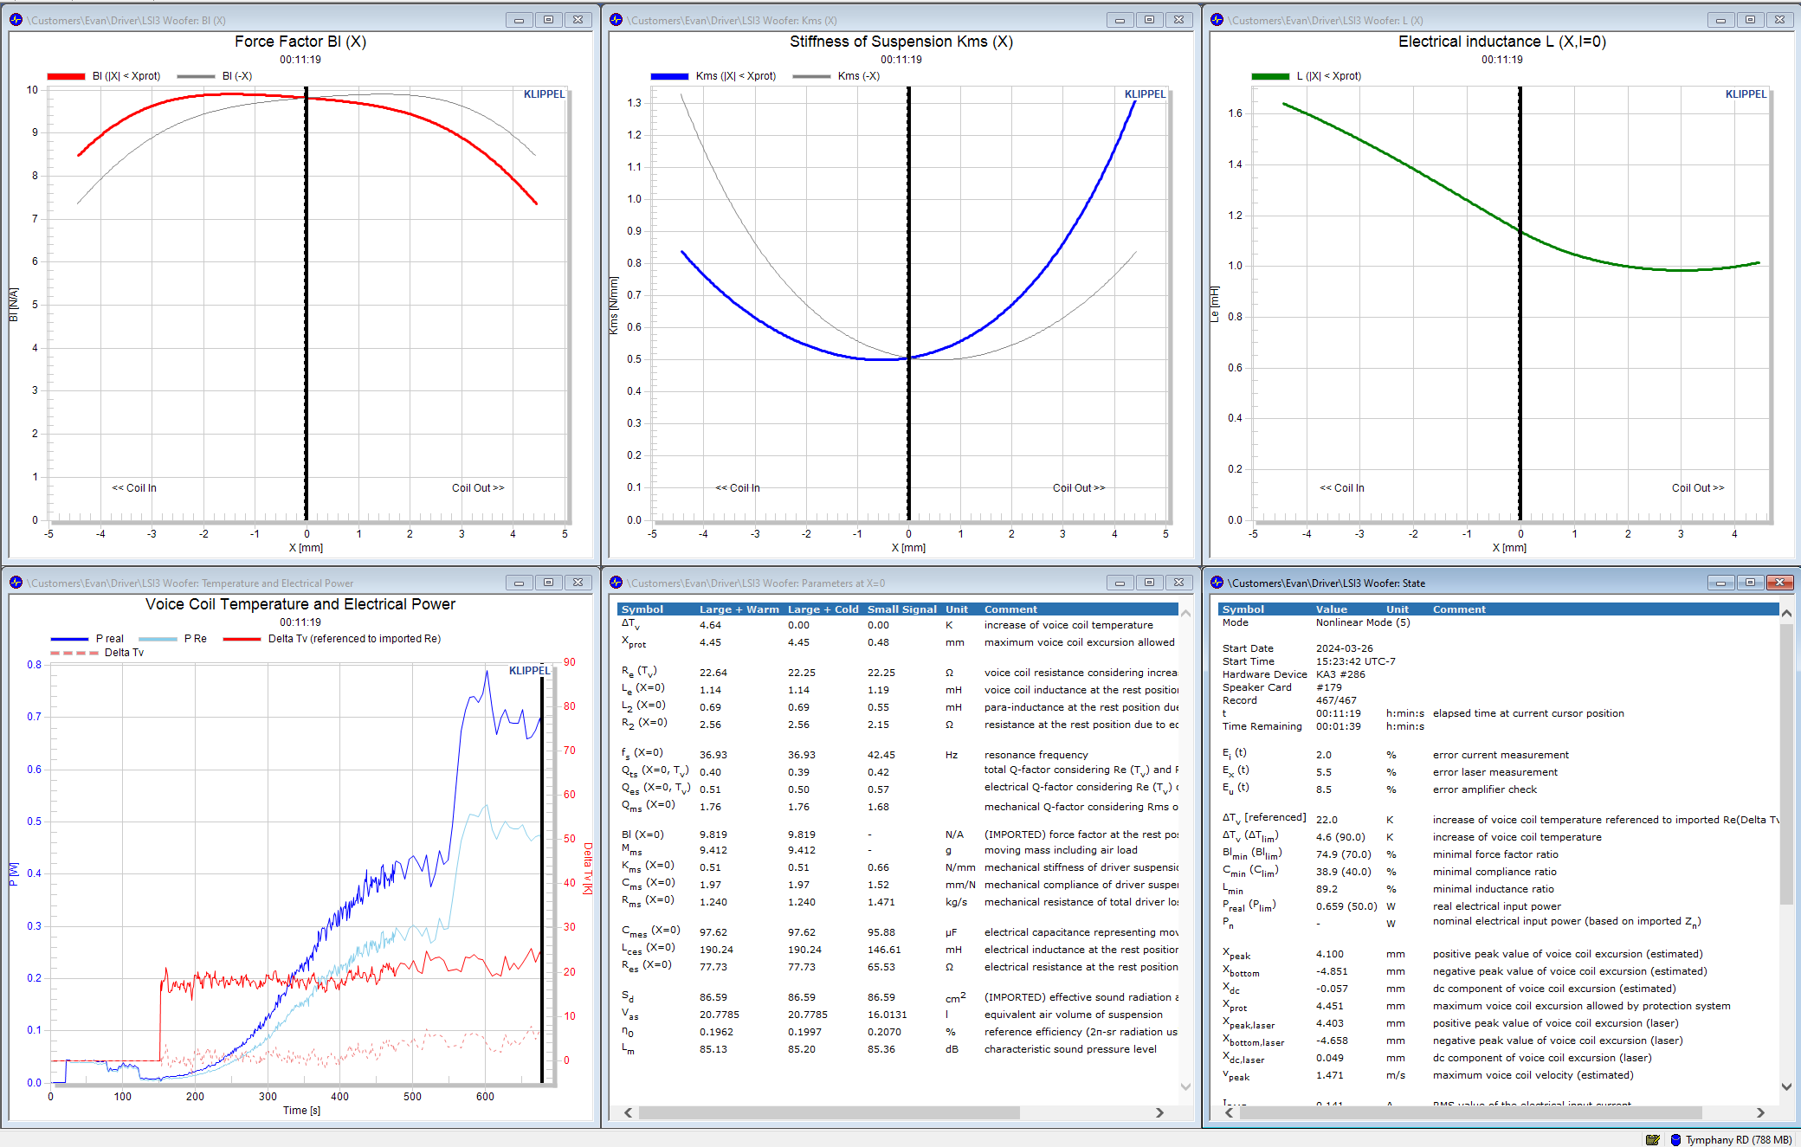Select the Time Remaining 00:01:39 value

coord(1338,726)
